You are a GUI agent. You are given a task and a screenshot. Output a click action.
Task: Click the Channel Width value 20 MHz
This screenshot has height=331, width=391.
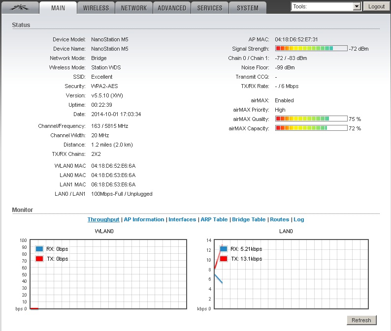click(x=100, y=135)
